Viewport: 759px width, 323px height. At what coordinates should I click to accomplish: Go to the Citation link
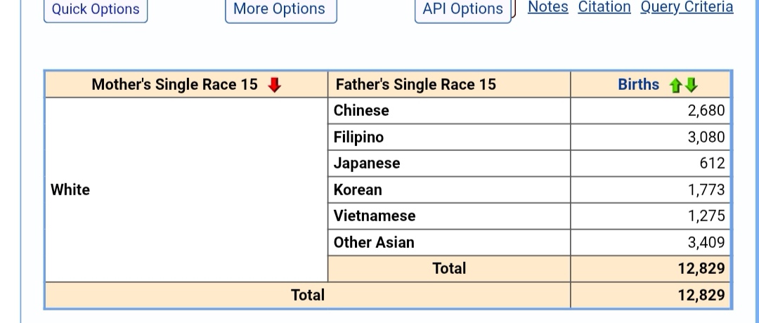pos(604,7)
